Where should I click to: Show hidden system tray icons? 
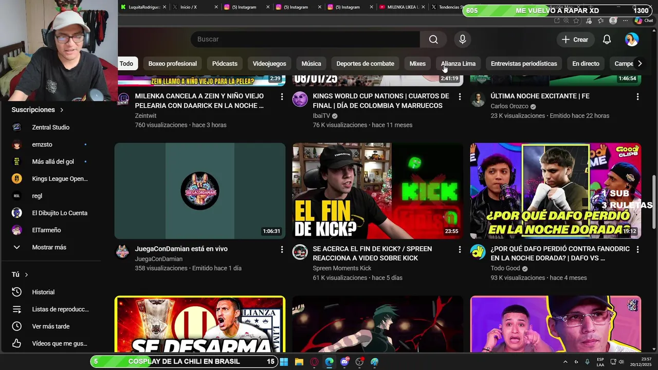point(565,362)
